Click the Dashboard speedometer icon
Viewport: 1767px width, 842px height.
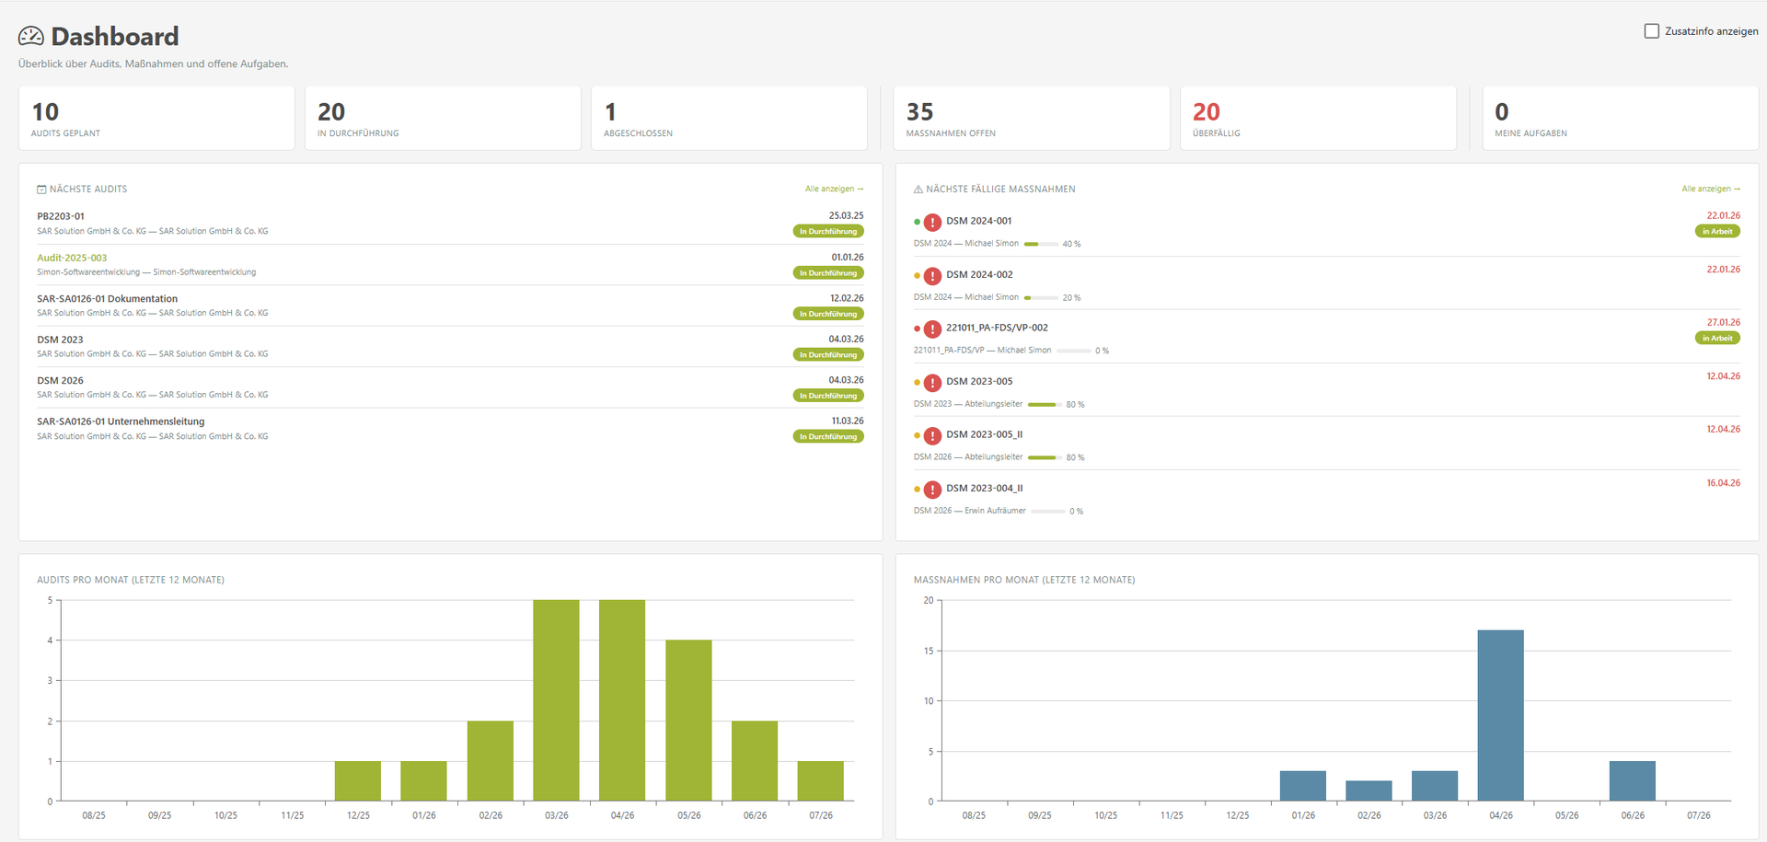click(30, 36)
